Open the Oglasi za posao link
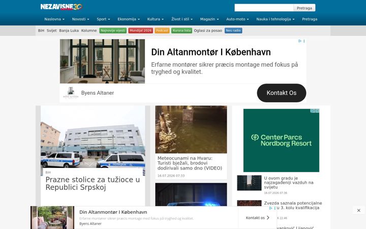Viewport: 366px width, 229px height. click(x=208, y=31)
